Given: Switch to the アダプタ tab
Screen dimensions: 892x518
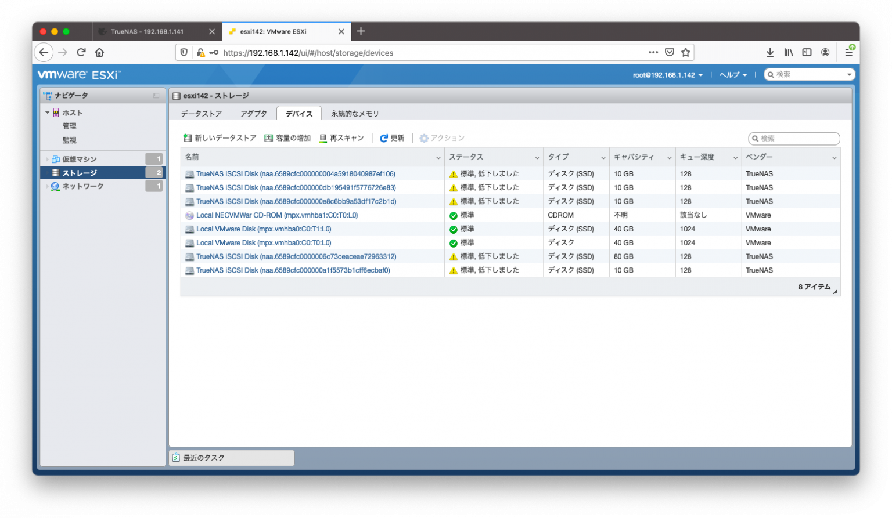Looking at the screenshot, I should 254,113.
